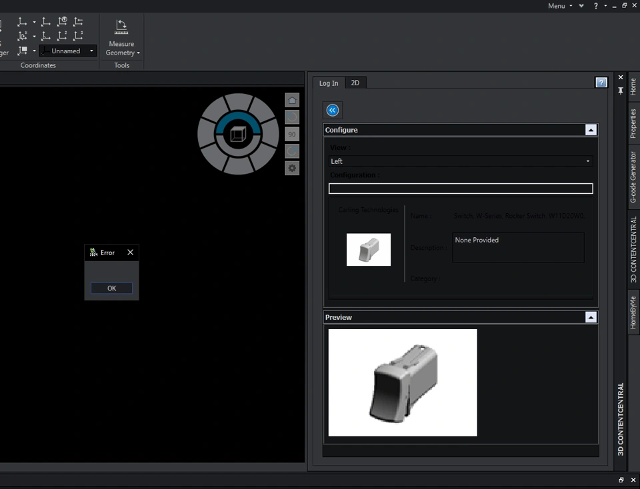This screenshot has width=640, height=489.
Task: Open the G-code Generator side tab
Action: pyautogui.click(x=633, y=177)
